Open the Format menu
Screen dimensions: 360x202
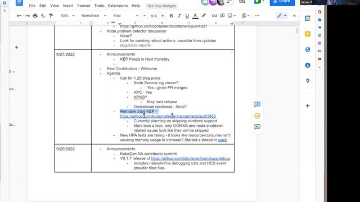pyautogui.click(x=84, y=6)
